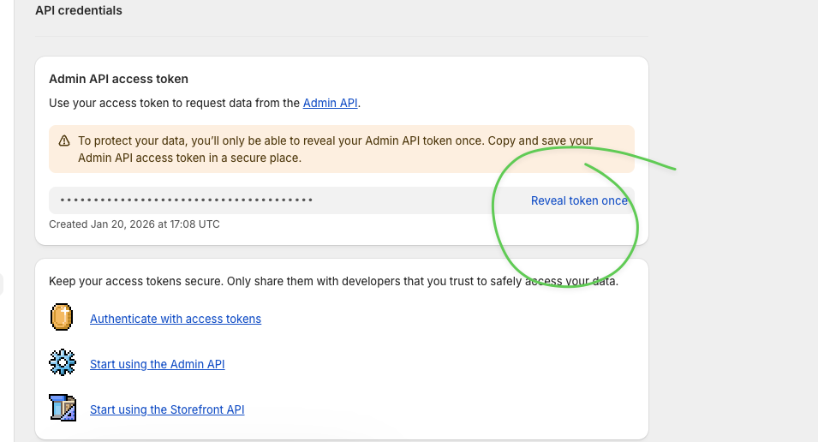Click the 'Admin API access token' heading
The height and width of the screenshot is (442, 818).
pyautogui.click(x=118, y=80)
